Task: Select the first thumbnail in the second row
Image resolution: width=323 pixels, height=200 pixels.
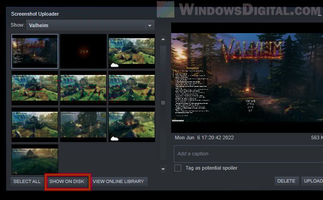Action: 35,87
